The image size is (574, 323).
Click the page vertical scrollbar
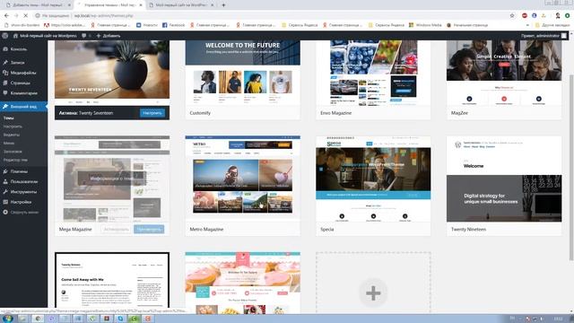coord(571,169)
